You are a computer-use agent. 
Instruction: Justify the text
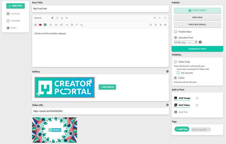pos(165,25)
